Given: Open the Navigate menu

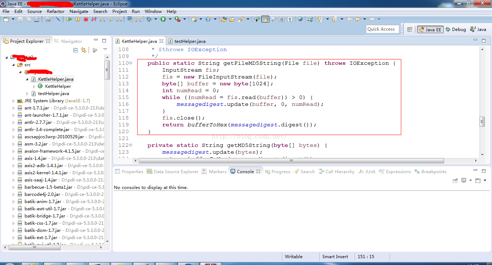Looking at the screenshot, I should (x=79, y=11).
